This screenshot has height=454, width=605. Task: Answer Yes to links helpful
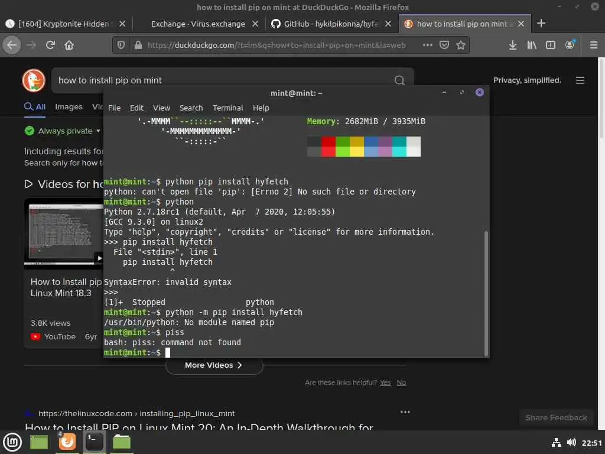point(385,382)
